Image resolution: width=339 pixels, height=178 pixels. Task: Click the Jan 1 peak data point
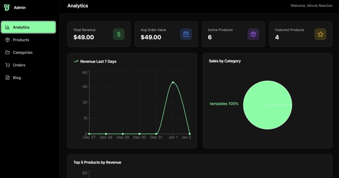pos(173,82)
